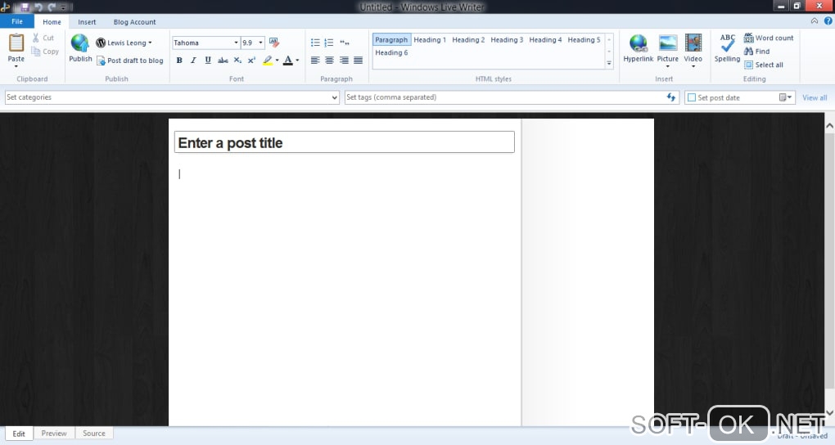The image size is (835, 445).
Task: Switch to the Preview view tab
Action: (x=54, y=434)
